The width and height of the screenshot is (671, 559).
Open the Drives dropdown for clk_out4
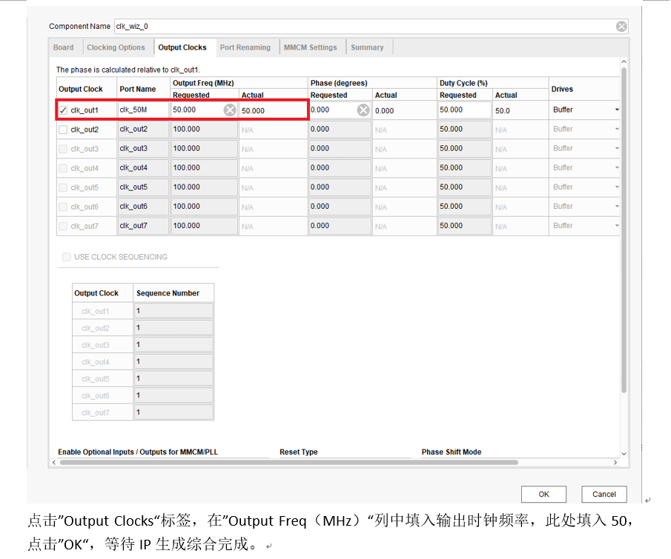click(617, 167)
